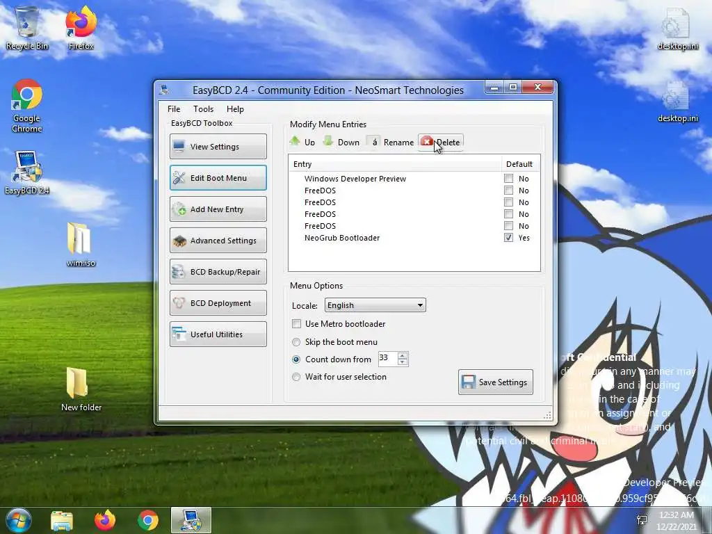Move selected entry Down
The height and width of the screenshot is (534, 712).
[x=341, y=142]
